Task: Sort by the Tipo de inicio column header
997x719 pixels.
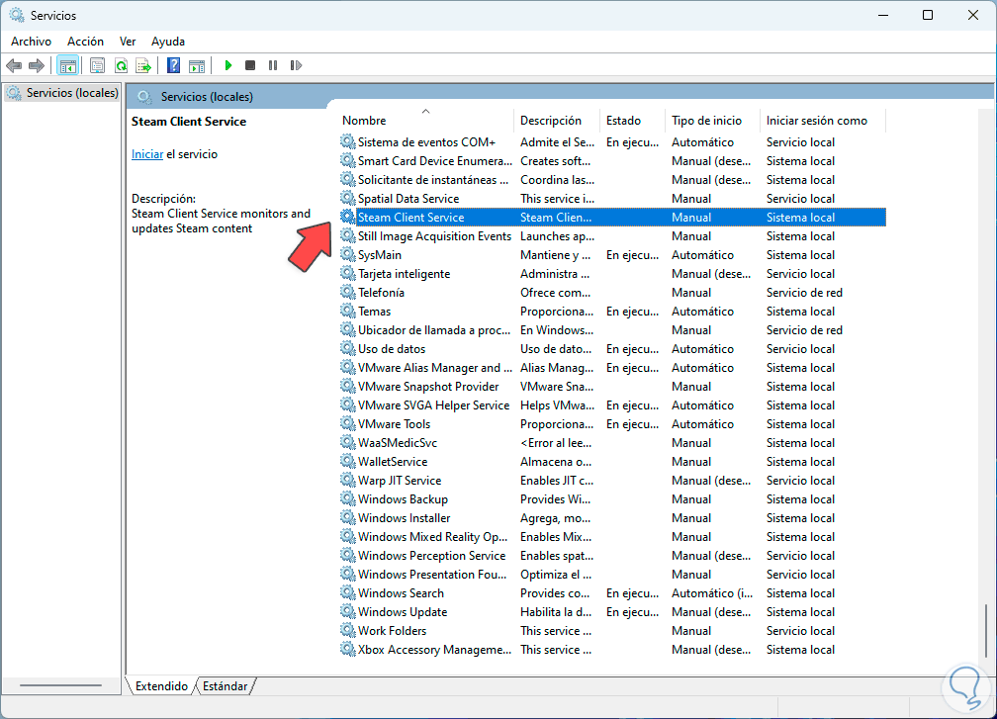Action: (x=712, y=120)
